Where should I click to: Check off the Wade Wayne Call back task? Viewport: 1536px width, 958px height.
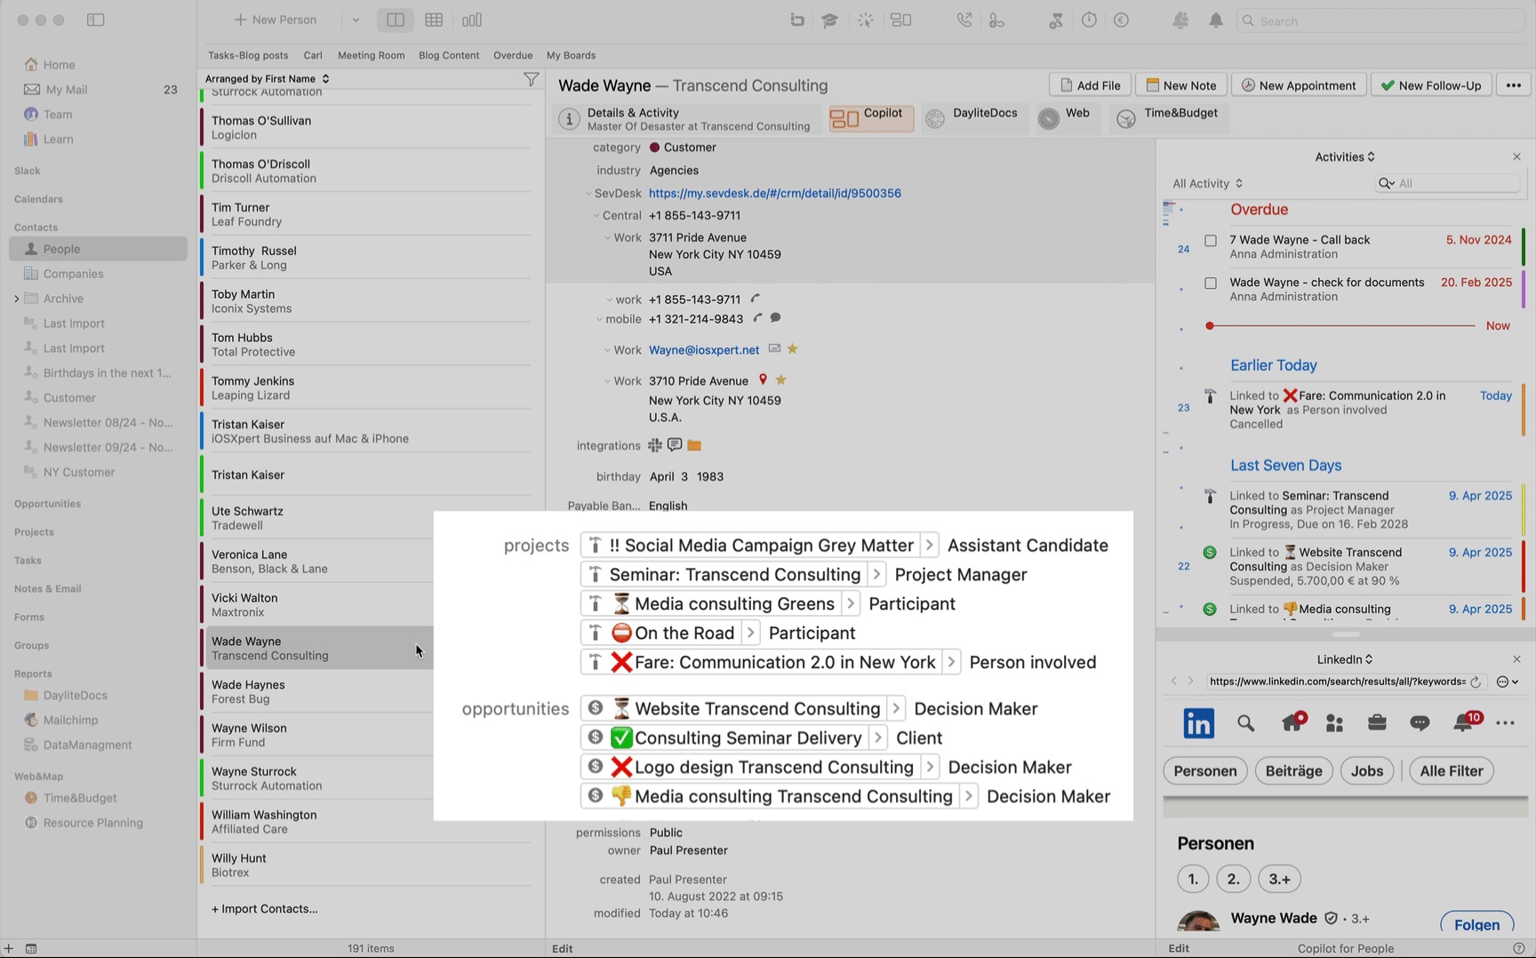pos(1211,241)
